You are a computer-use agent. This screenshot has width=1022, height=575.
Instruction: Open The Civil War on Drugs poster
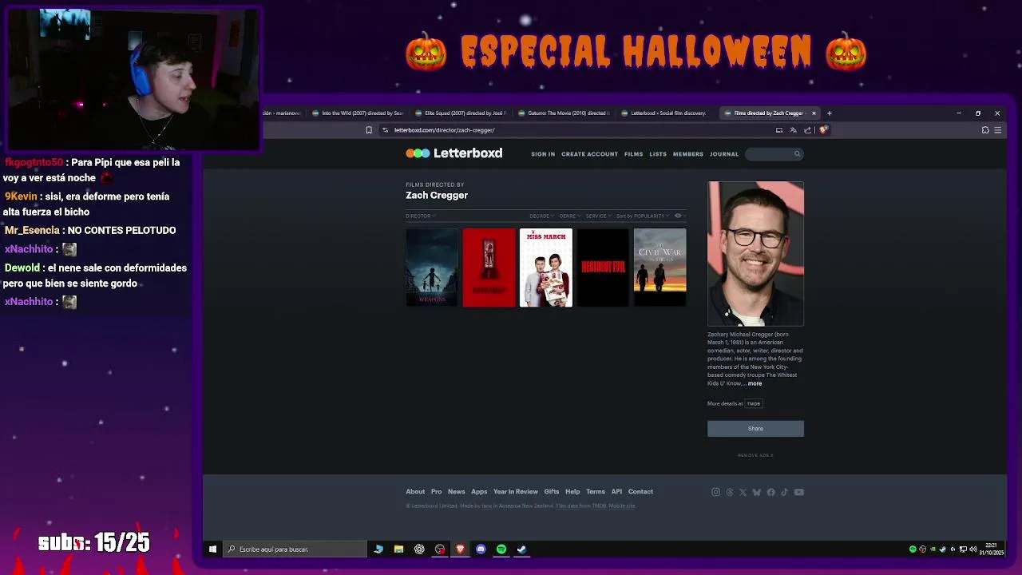660,268
